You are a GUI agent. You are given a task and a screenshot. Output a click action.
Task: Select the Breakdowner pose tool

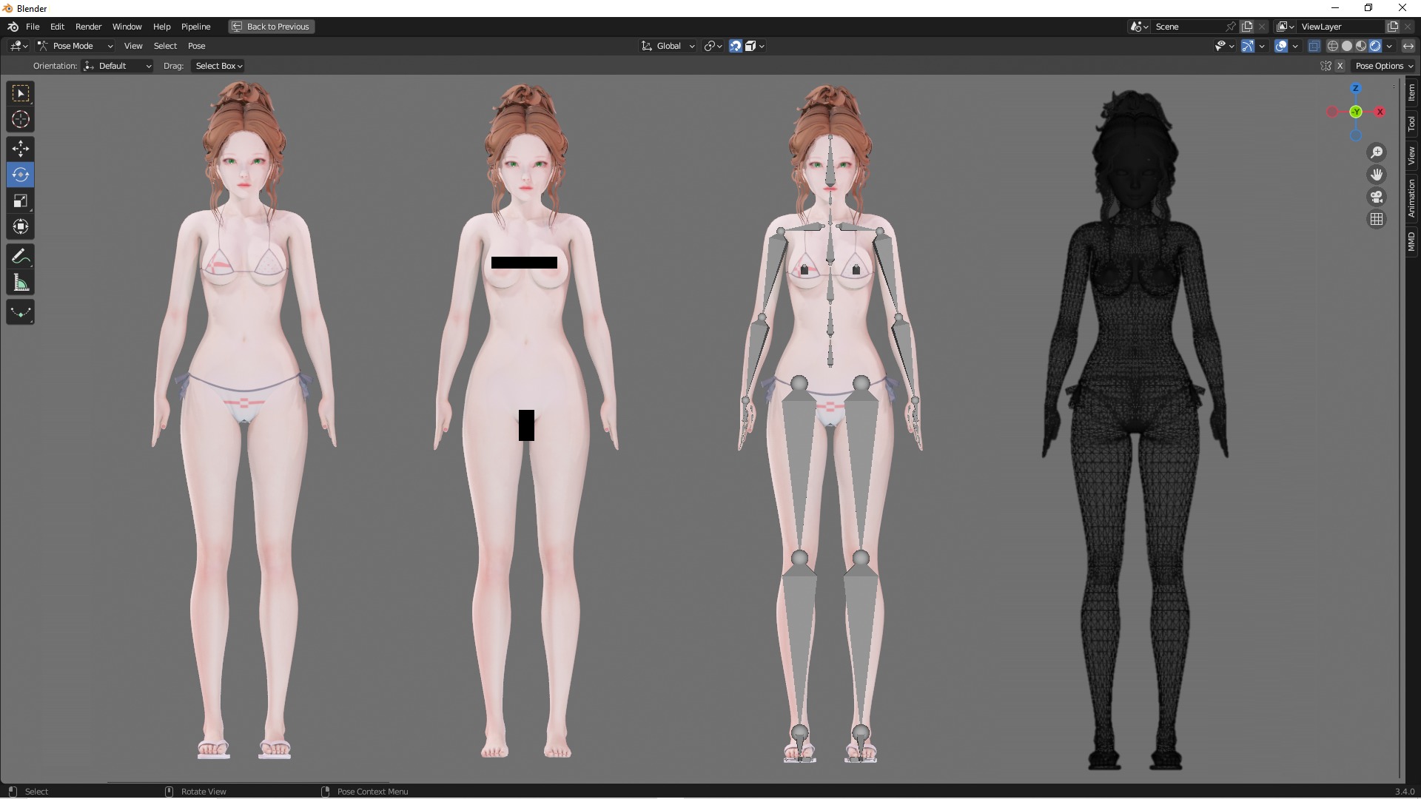21,312
